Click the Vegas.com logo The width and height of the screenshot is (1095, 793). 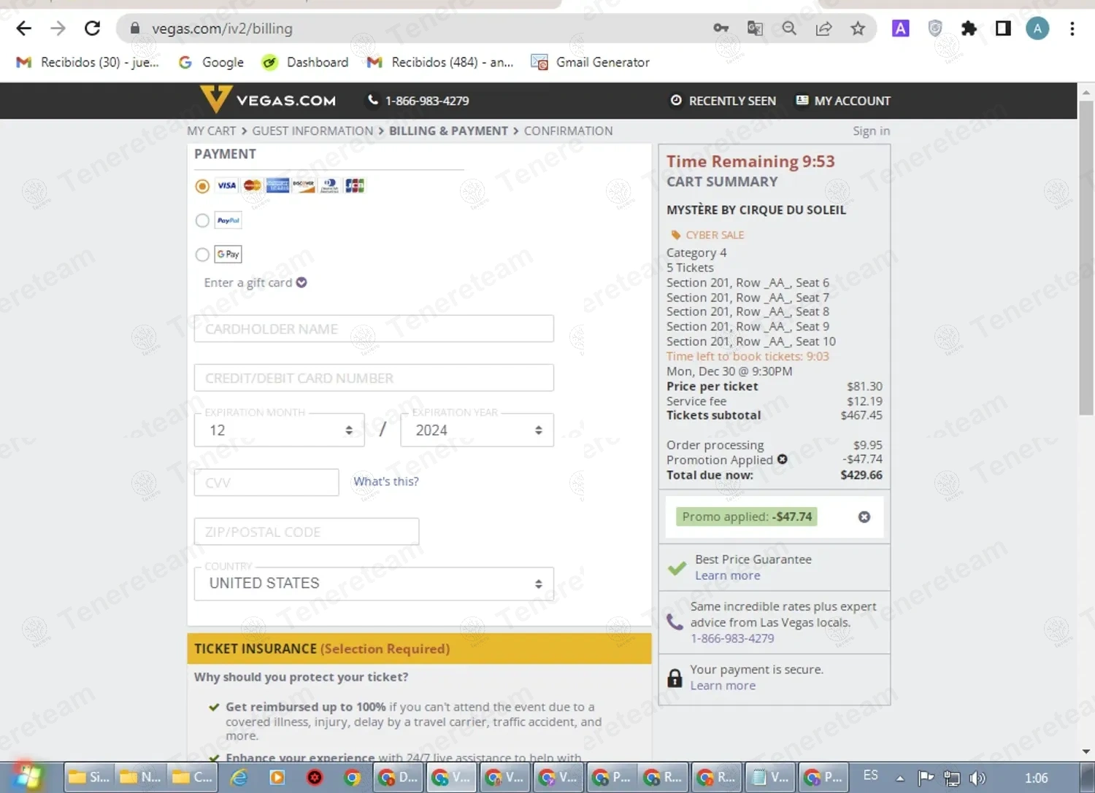pos(268,100)
